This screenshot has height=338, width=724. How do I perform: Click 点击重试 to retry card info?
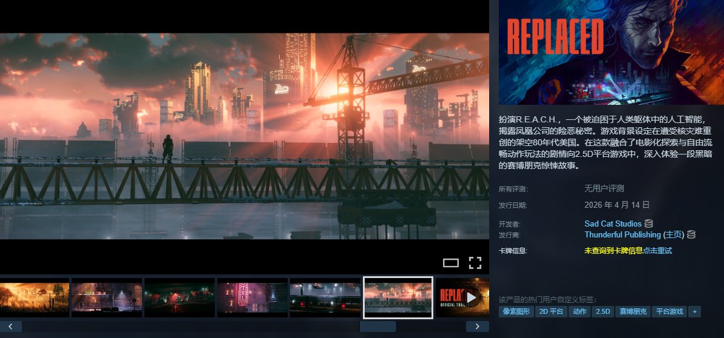pos(657,251)
